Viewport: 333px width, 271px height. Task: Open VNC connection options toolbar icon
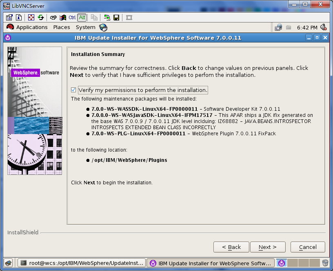[x=9, y=18]
